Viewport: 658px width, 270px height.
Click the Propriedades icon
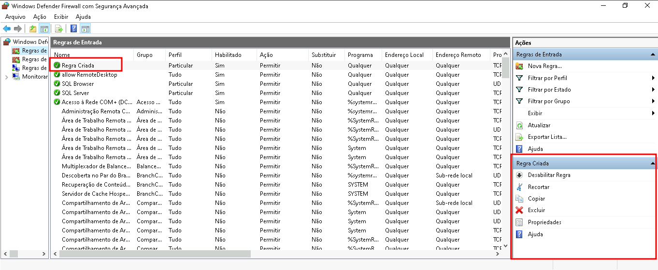[519, 222]
